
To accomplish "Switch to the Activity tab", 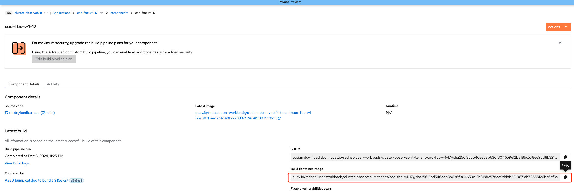I will (x=53, y=84).
